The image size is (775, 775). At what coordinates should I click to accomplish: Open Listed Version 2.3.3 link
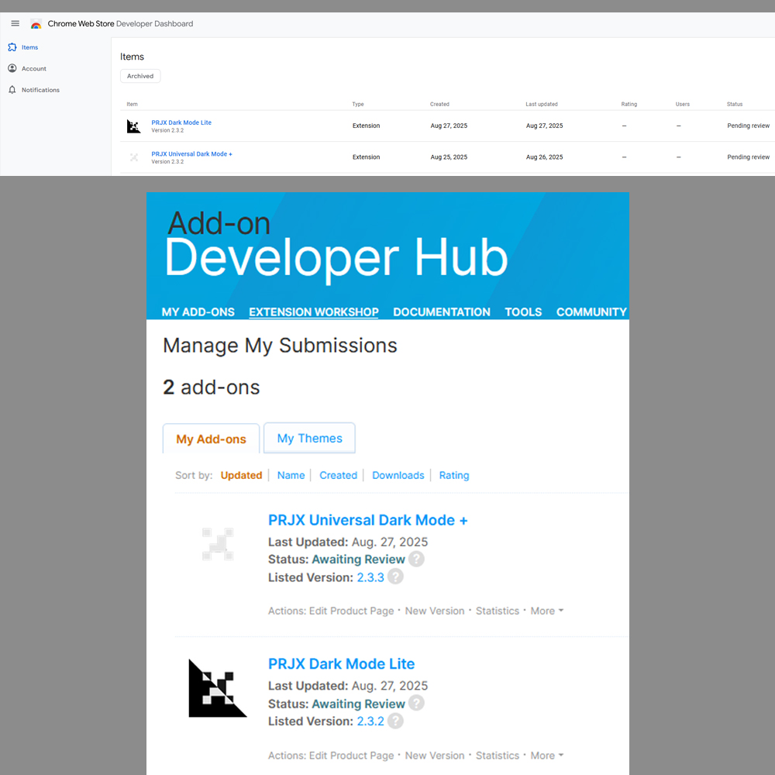click(x=370, y=577)
